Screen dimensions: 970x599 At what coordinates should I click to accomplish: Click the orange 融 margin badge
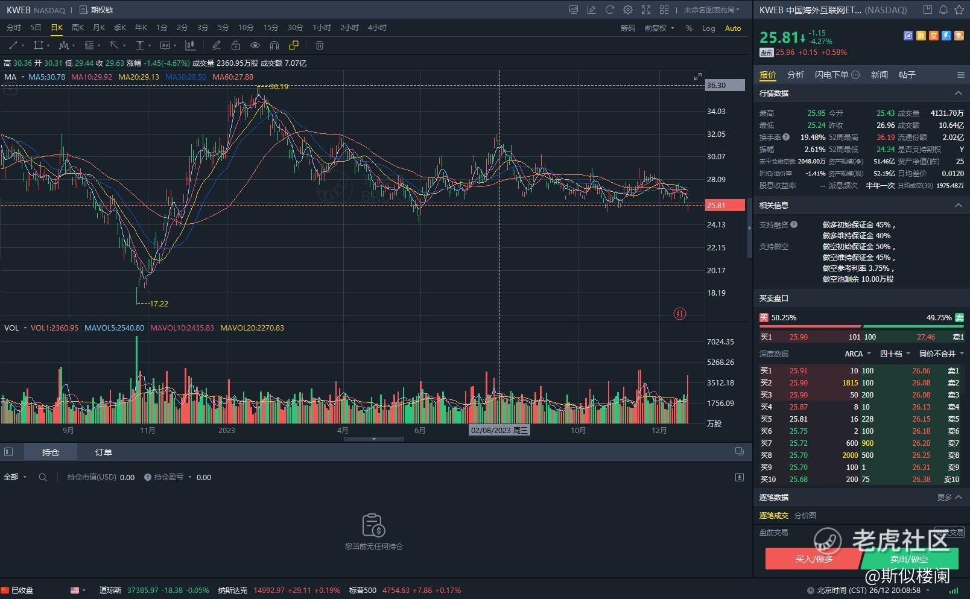click(x=921, y=36)
